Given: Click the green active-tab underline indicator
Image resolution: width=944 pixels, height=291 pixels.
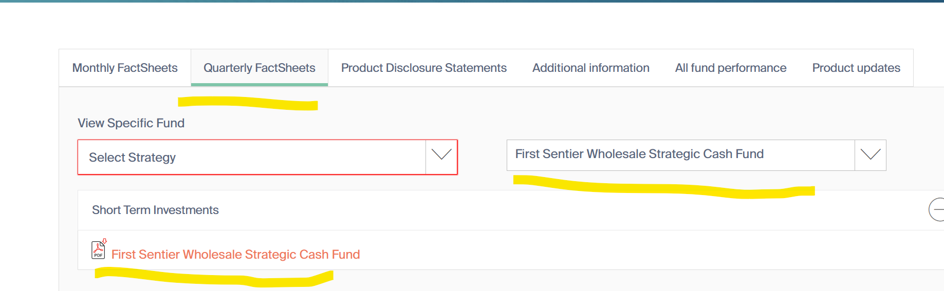Looking at the screenshot, I should (x=259, y=85).
